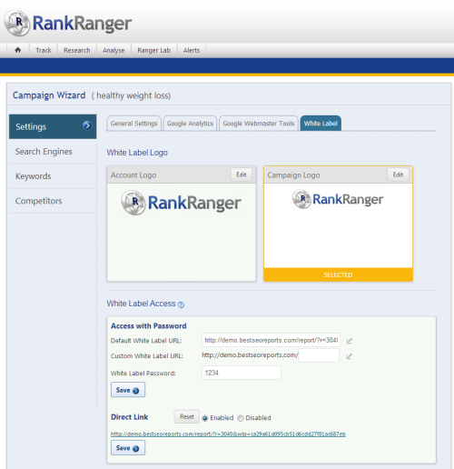Screen dimensions: 454x469
Task: Click the Access with Password heading
Action: [149, 326]
